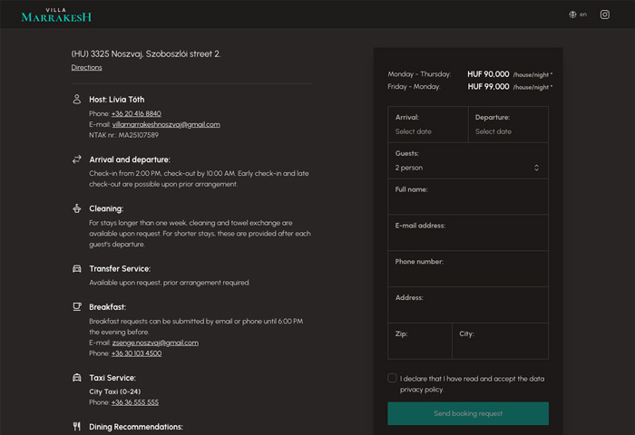Expand the Guests dropdown
Image resolution: width=635 pixels, height=435 pixels.
click(x=467, y=168)
